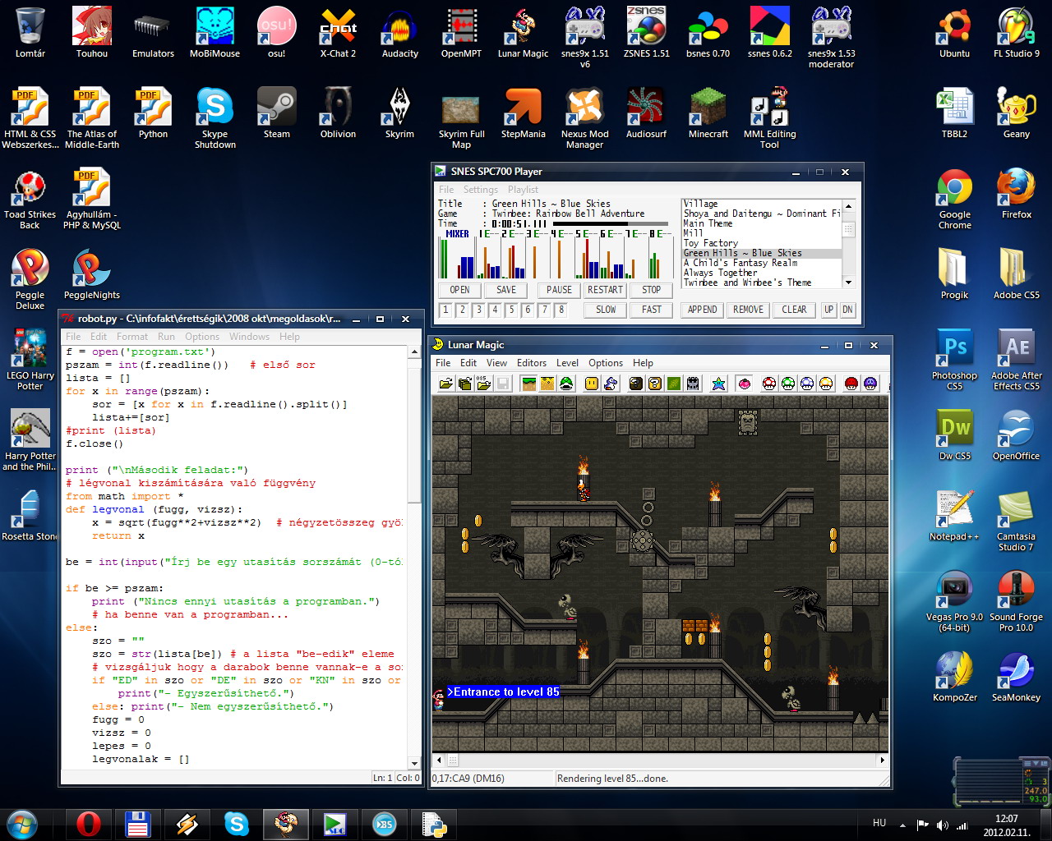Open the Playlist menu in SPC700 Player

pyautogui.click(x=523, y=190)
